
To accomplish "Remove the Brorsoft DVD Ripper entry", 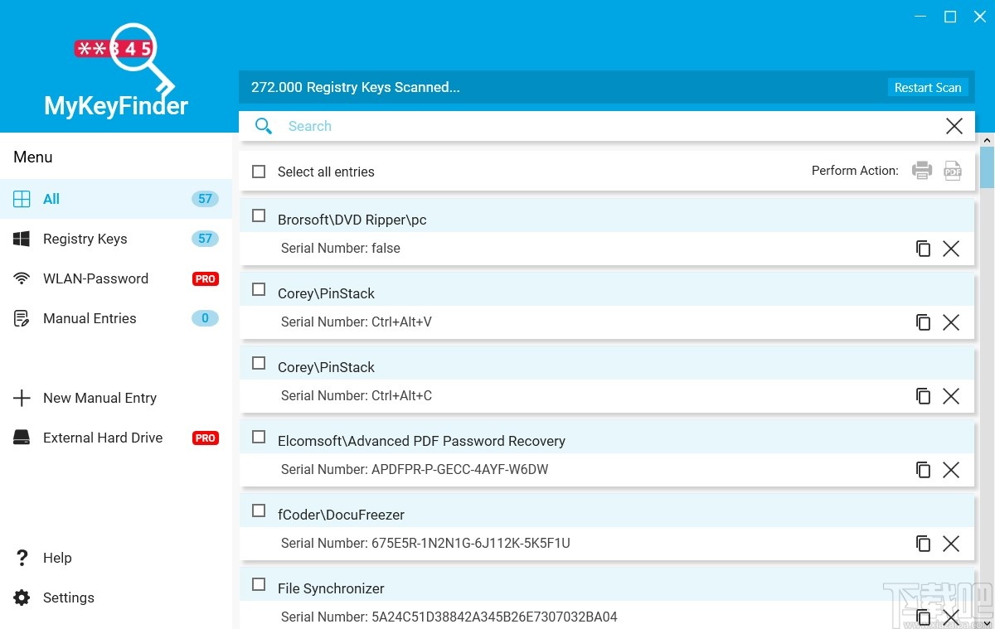I will pyautogui.click(x=951, y=248).
